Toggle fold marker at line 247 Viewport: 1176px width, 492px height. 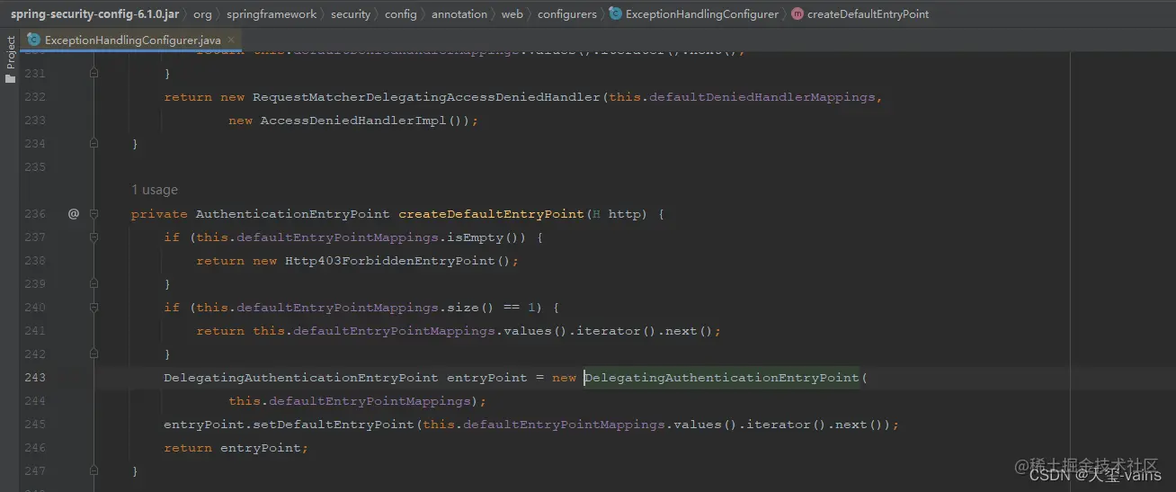pos(94,471)
